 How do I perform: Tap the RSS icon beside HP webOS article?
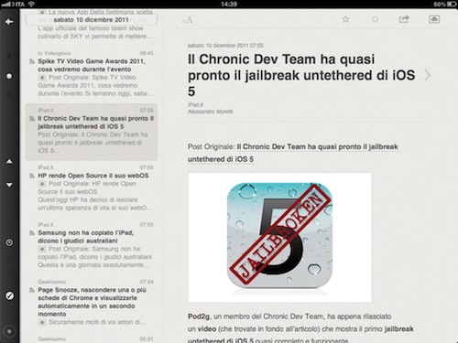[32, 176]
